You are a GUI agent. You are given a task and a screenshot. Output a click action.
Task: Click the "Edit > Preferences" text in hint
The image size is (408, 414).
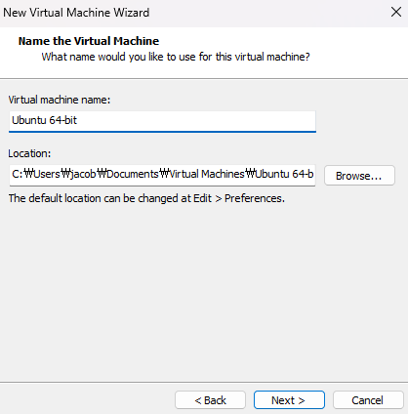[x=238, y=198]
